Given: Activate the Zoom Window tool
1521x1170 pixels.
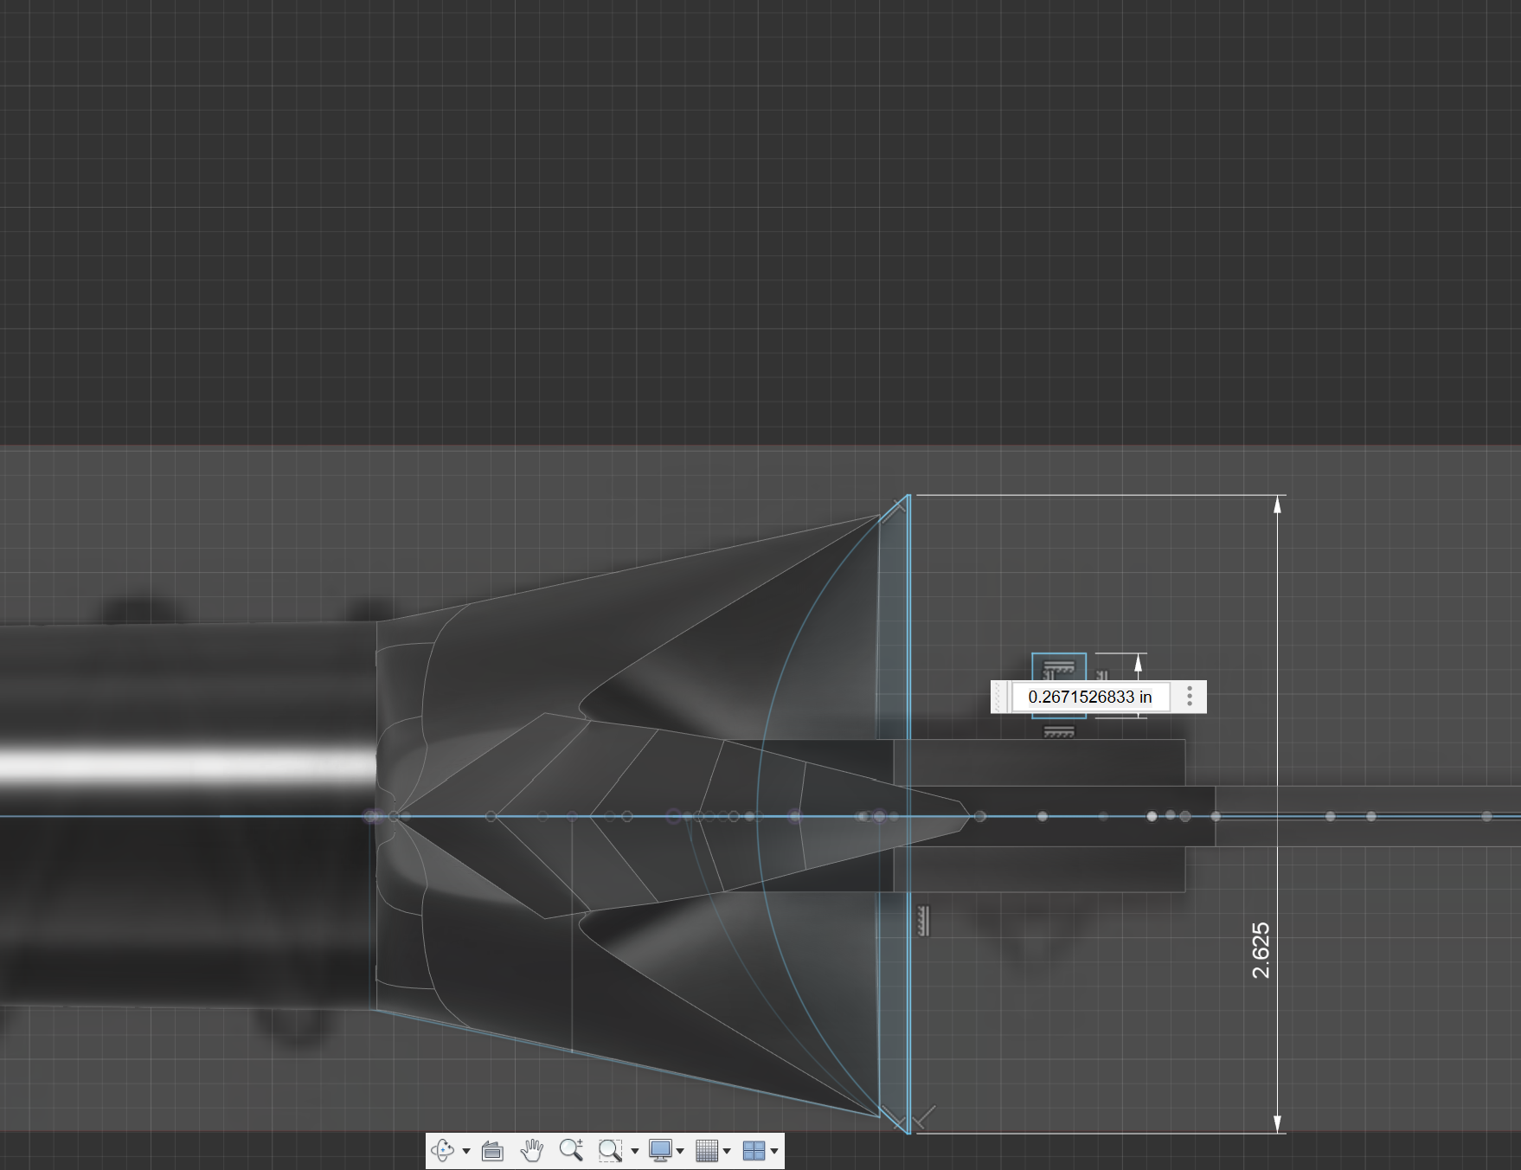Looking at the screenshot, I should pyautogui.click(x=610, y=1150).
